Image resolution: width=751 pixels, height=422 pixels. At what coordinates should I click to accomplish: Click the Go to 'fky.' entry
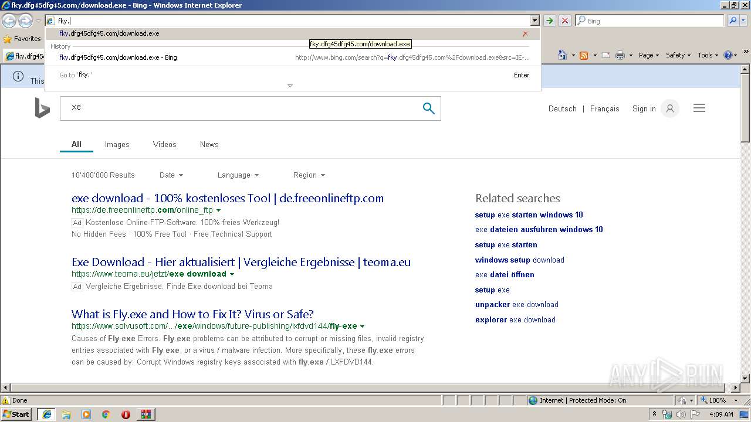293,75
